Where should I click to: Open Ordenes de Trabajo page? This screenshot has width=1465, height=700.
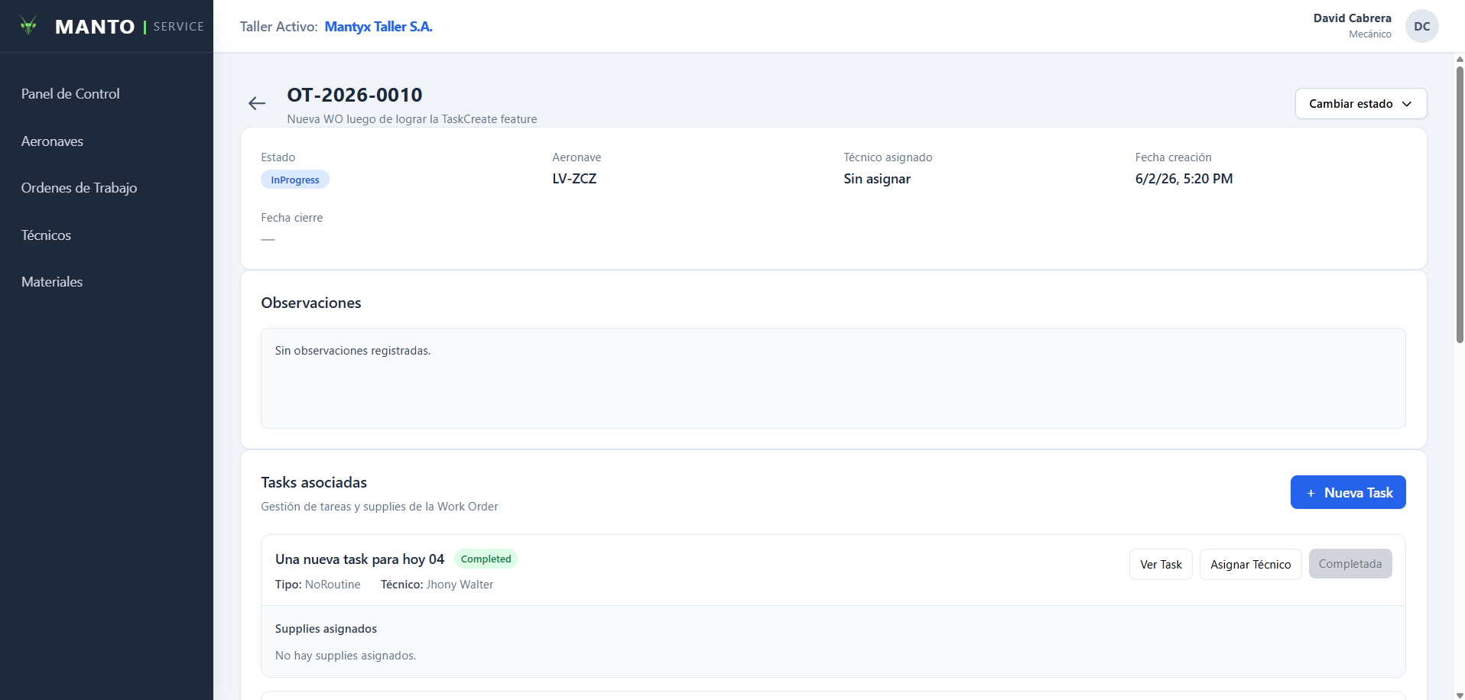click(x=79, y=188)
